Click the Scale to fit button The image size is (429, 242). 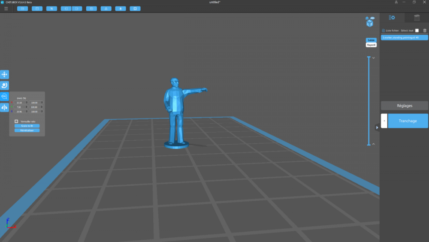click(27, 126)
